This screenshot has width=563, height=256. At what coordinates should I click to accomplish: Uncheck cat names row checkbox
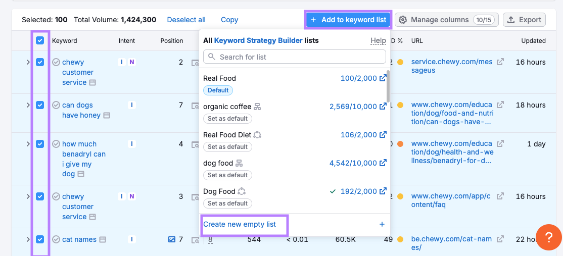(40, 239)
